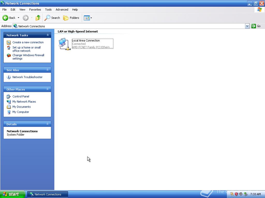The image size is (265, 198).
Task: Click Create a new connection link
Action: 28,42
